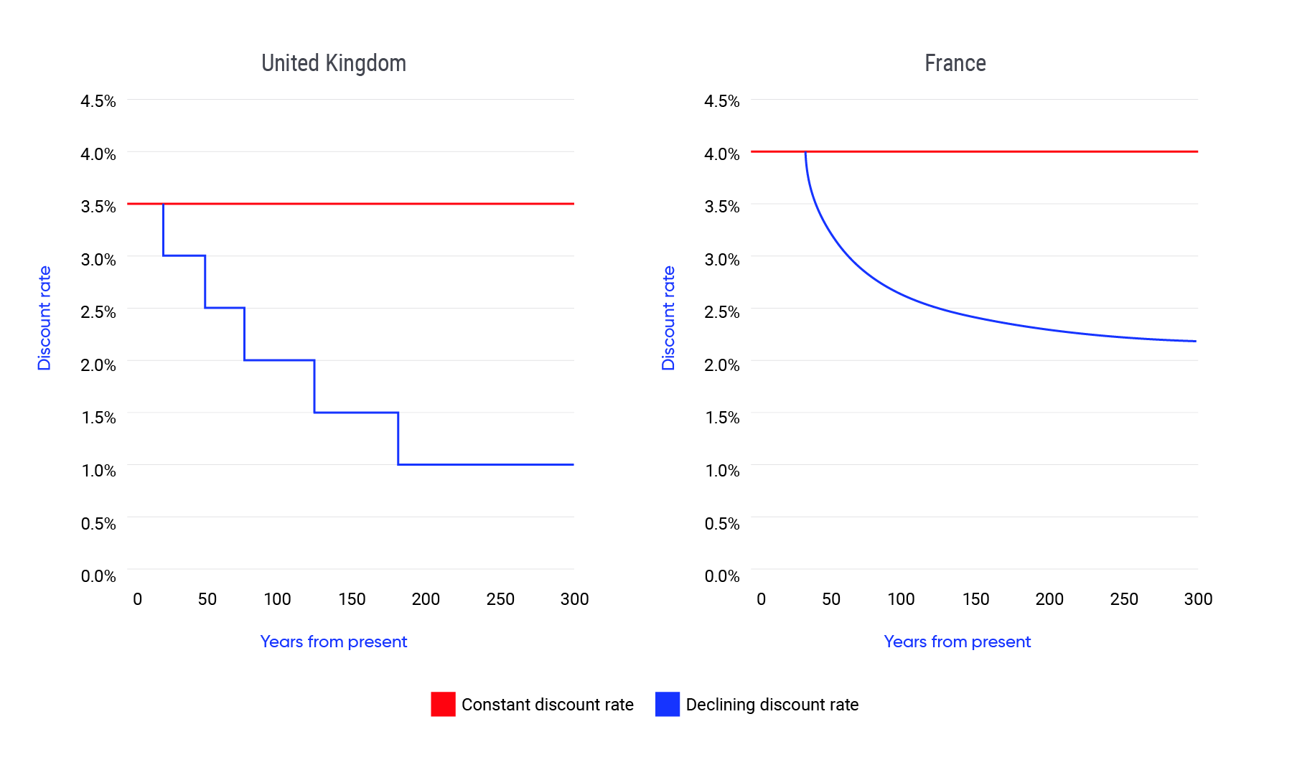Image resolution: width=1292 pixels, height=775 pixels.
Task: Click the UK stepped line at 1.0% level
Action: click(488, 464)
